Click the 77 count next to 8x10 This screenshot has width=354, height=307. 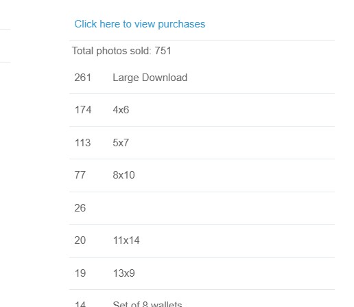tap(80, 175)
